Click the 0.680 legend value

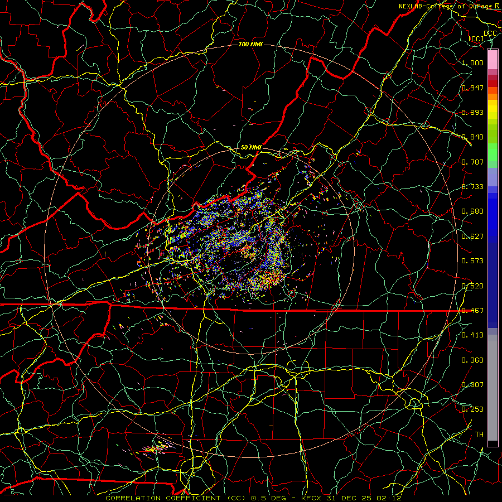472,211
